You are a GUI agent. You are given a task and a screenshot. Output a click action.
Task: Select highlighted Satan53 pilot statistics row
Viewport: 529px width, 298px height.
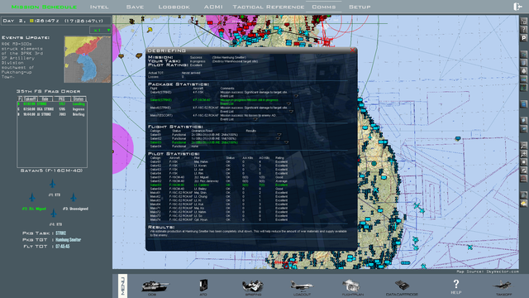[x=219, y=185]
